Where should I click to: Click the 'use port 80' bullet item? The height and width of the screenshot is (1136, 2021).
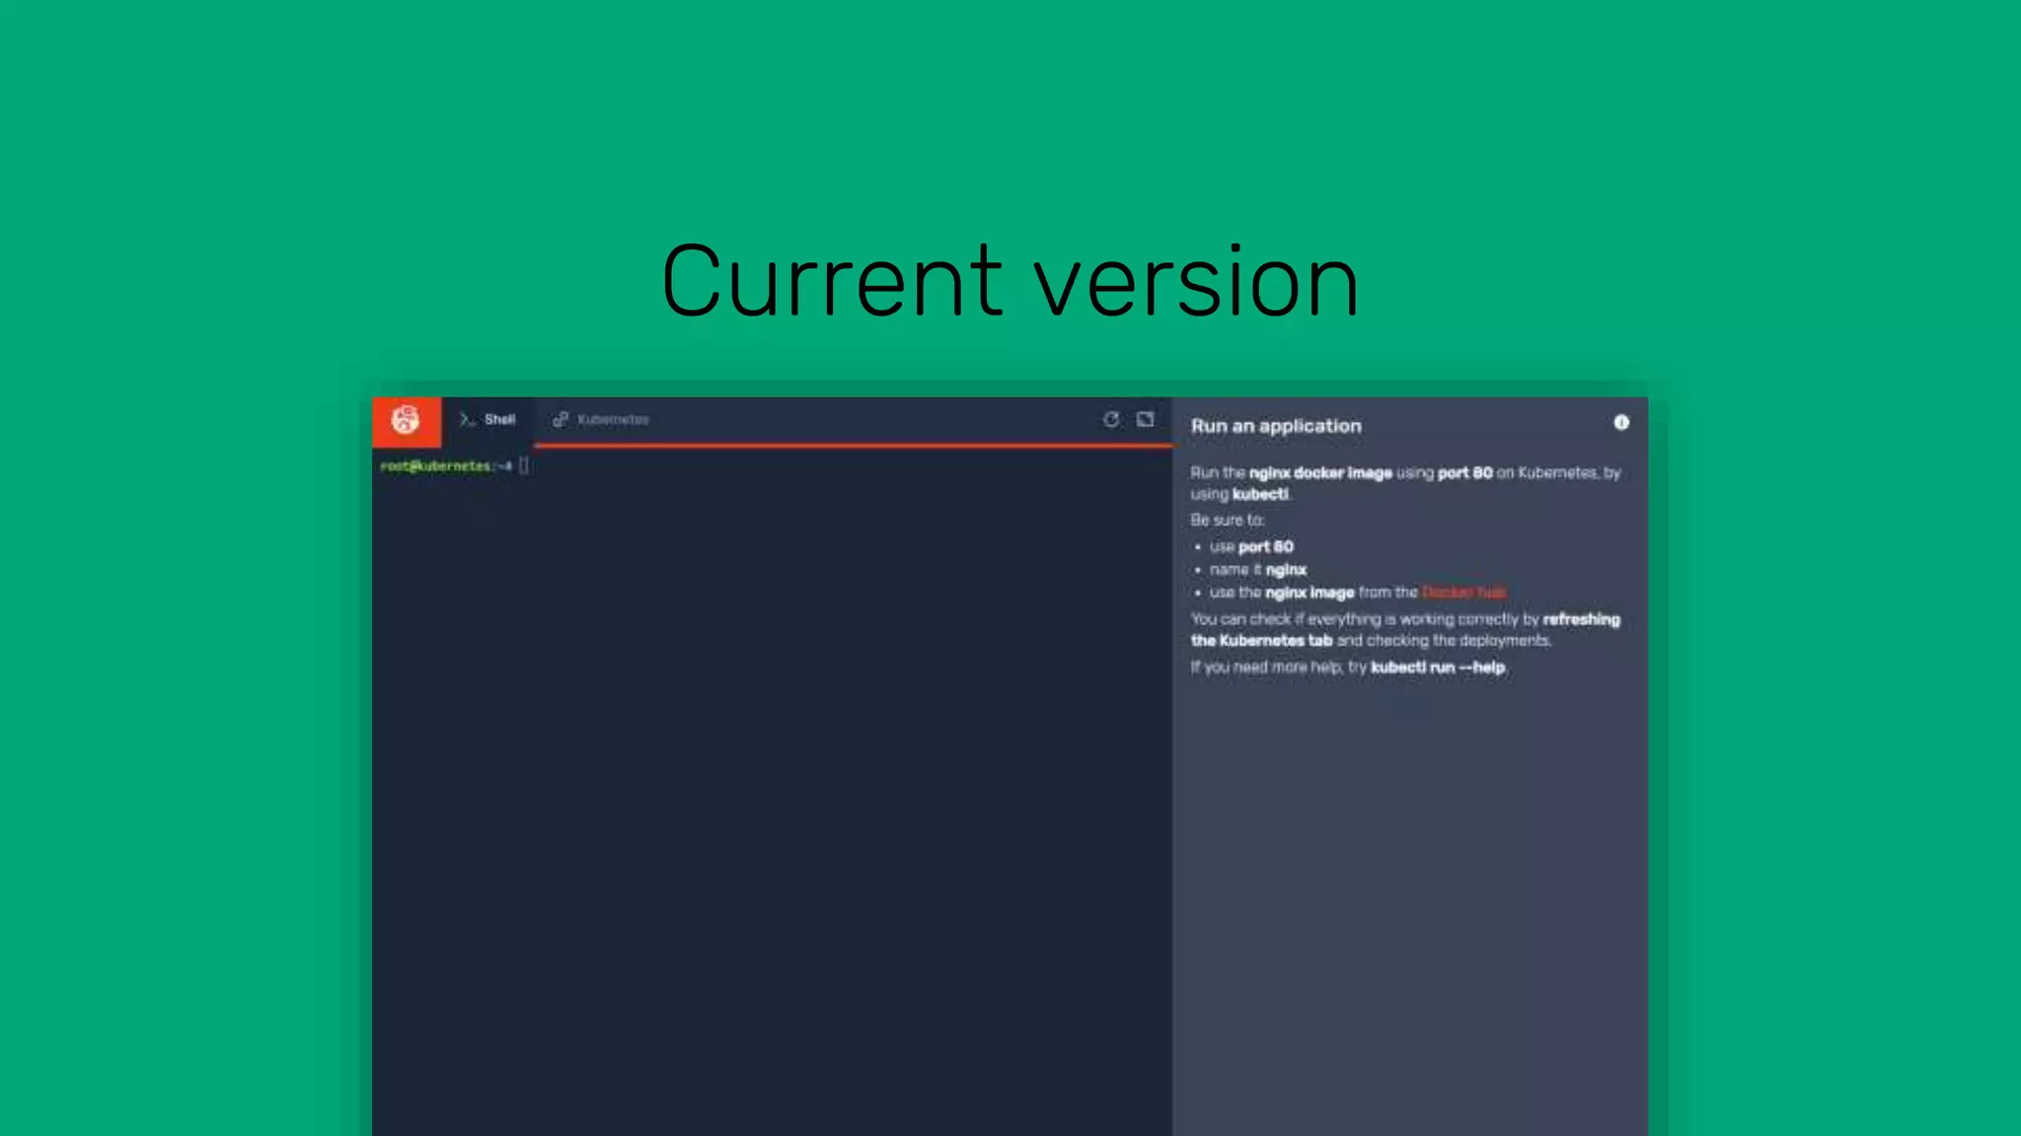click(x=1251, y=546)
